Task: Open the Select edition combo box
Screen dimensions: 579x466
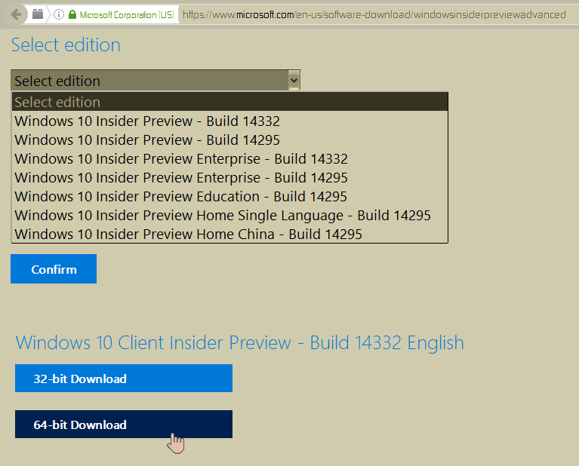Action: pyautogui.click(x=156, y=80)
